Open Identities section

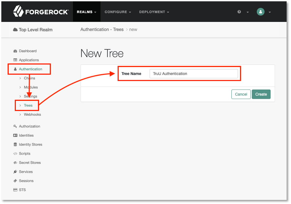pos(26,135)
